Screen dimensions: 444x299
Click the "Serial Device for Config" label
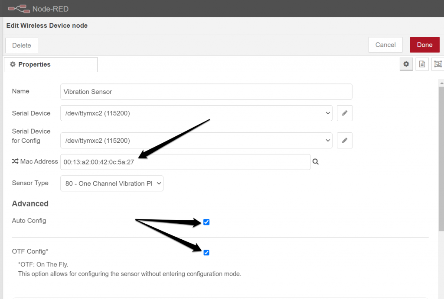coord(31,136)
